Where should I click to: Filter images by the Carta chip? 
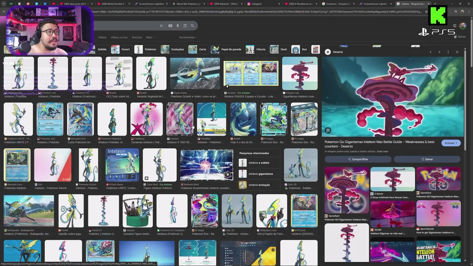198,50
